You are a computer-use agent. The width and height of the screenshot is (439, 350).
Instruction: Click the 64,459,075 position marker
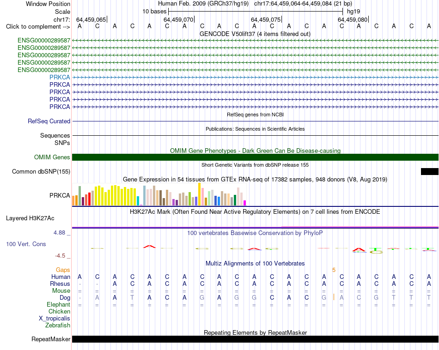pyautogui.click(x=266, y=19)
